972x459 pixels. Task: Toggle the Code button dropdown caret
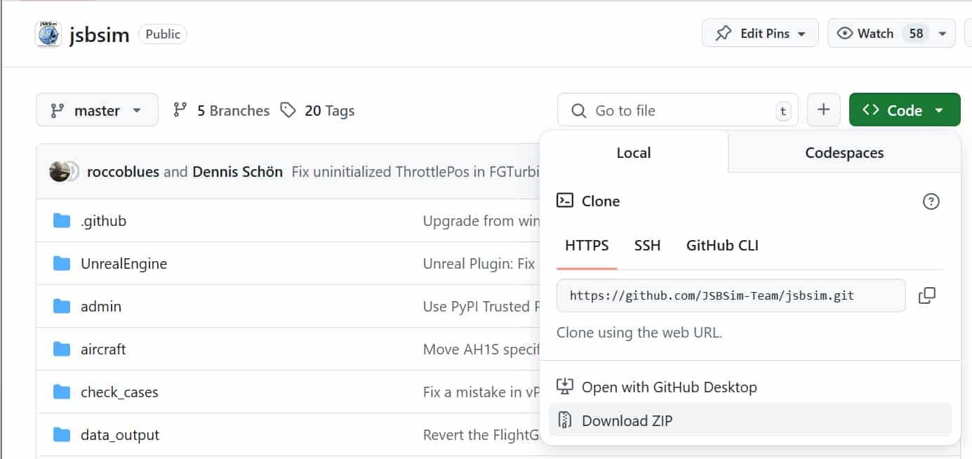(939, 111)
